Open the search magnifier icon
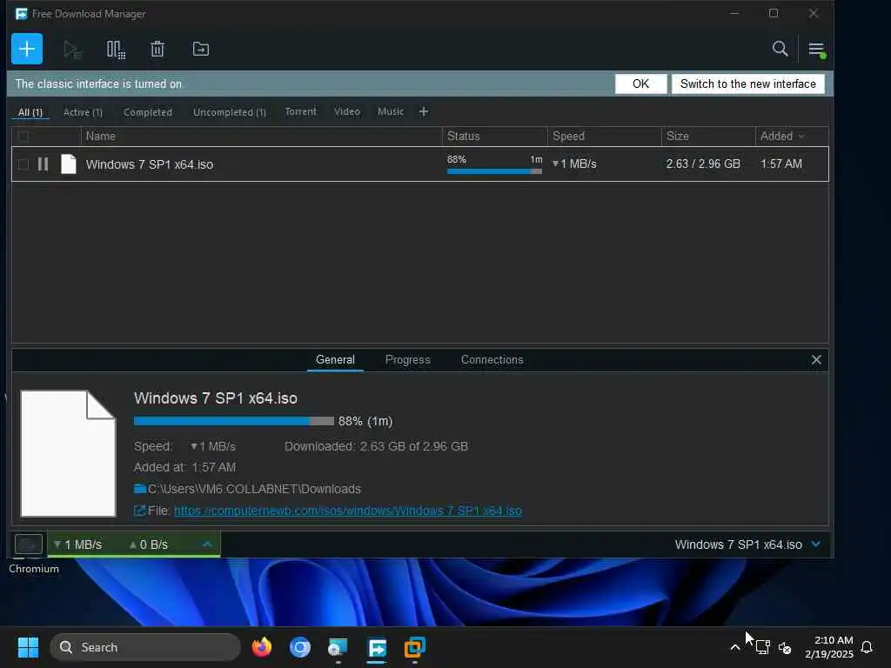This screenshot has height=668, width=891. (x=780, y=49)
